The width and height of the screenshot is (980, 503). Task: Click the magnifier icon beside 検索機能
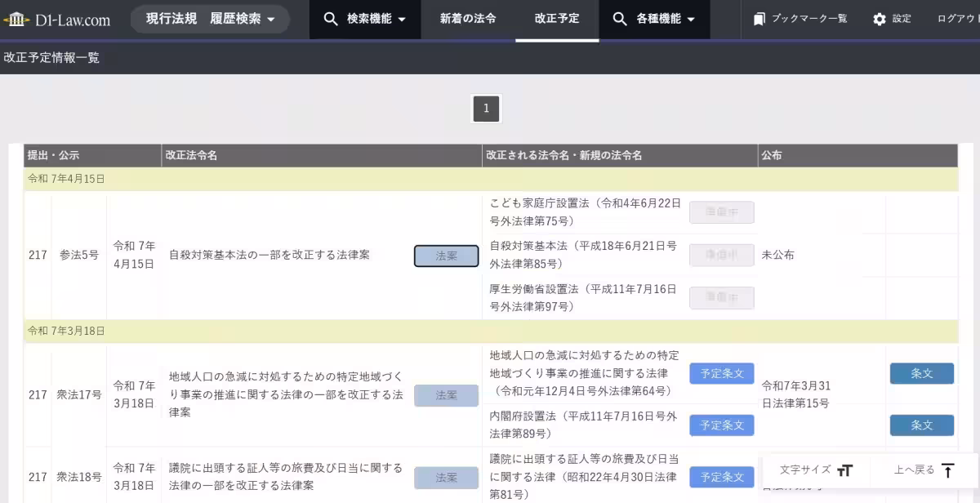tap(331, 17)
